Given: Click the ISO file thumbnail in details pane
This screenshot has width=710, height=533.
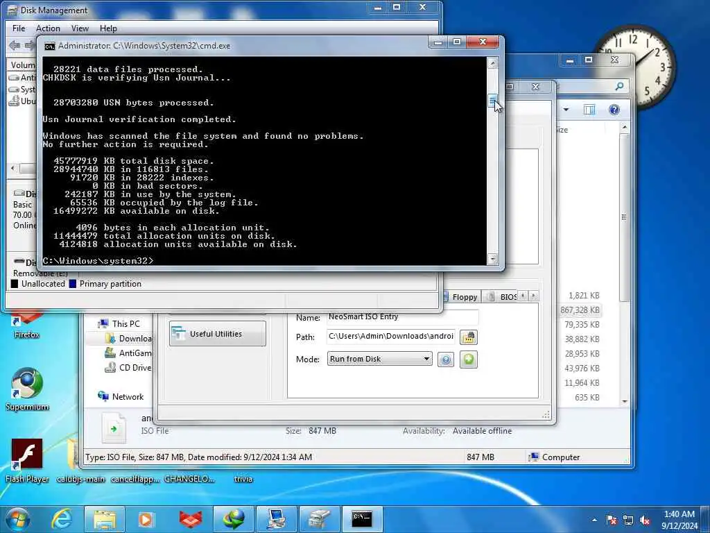Looking at the screenshot, I should click(x=114, y=428).
